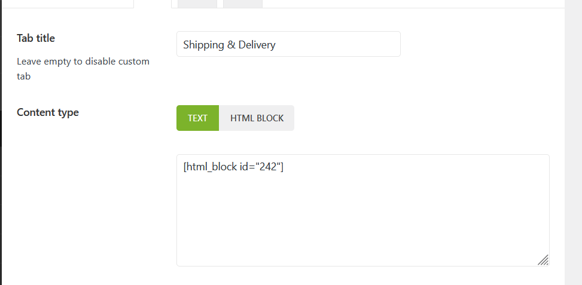Screen dimensions: 582x285
Task: Place cursor after "Delivery" in the title field
Action: click(276, 45)
